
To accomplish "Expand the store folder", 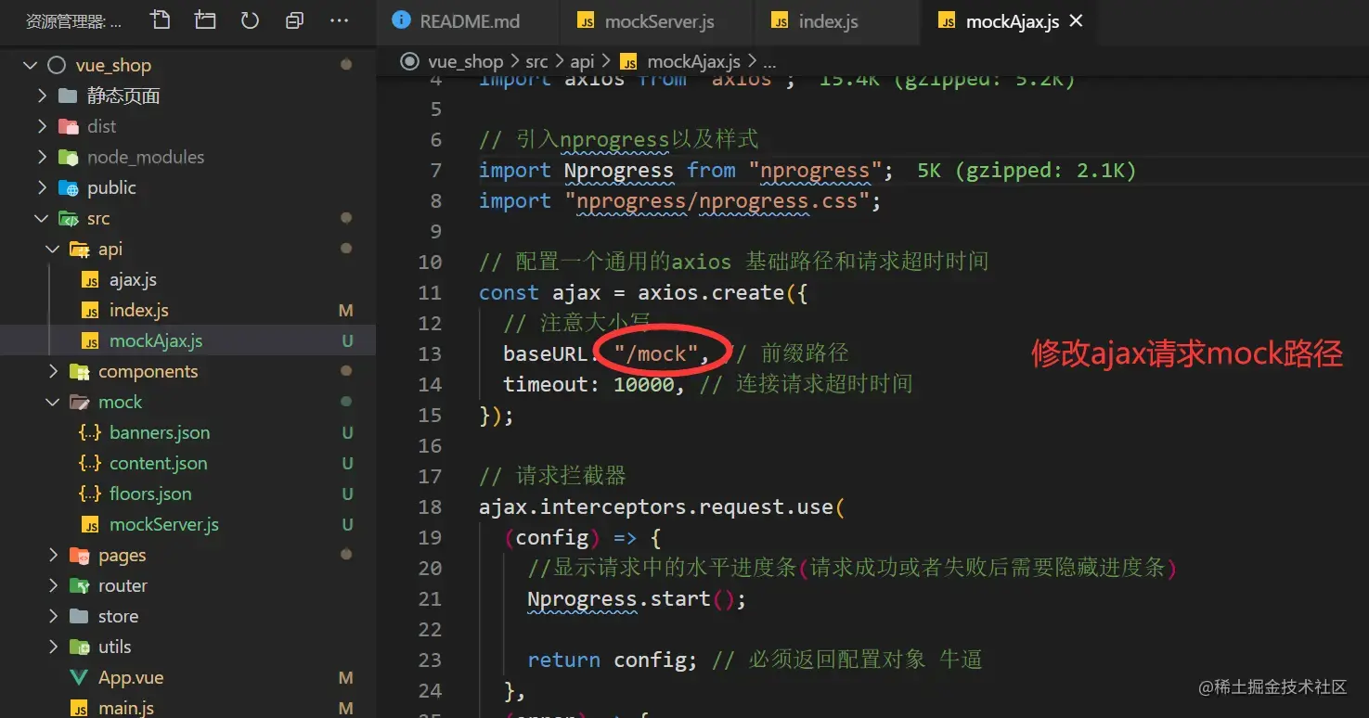I will pos(53,616).
